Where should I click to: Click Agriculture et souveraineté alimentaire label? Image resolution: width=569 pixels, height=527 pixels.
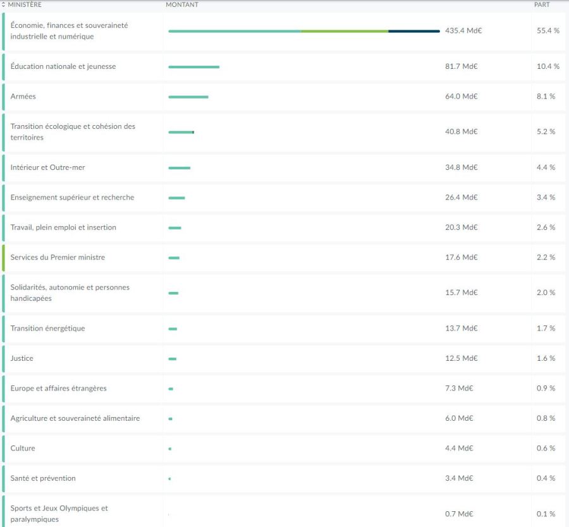pos(75,418)
